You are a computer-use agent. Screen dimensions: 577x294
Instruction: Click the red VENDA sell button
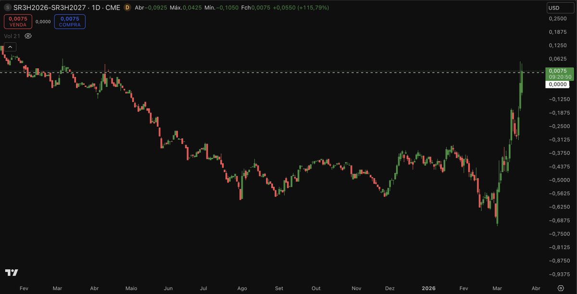[18, 21]
